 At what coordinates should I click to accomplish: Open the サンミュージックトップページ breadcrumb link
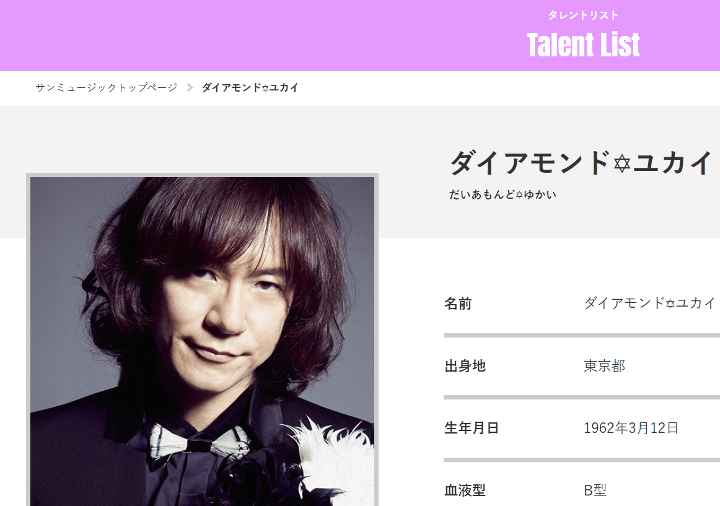pyautogui.click(x=106, y=87)
